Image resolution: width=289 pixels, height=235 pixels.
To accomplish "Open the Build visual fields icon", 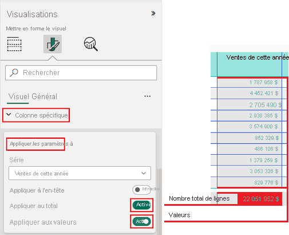I will click(14, 44).
